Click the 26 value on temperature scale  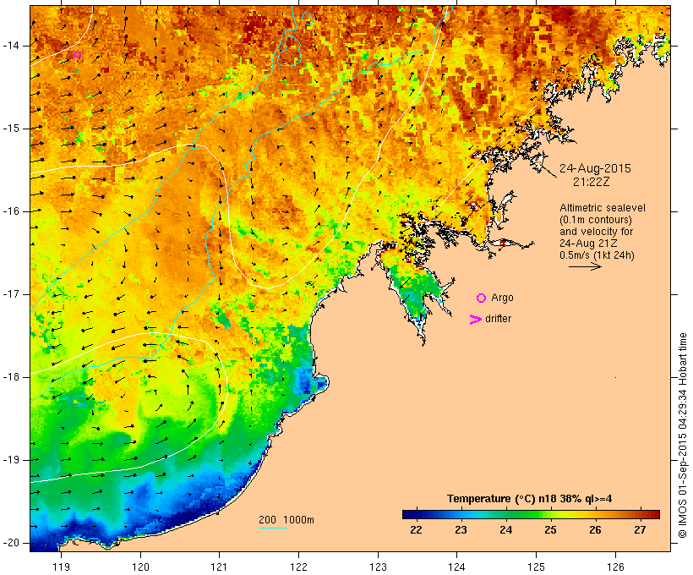[x=595, y=530]
